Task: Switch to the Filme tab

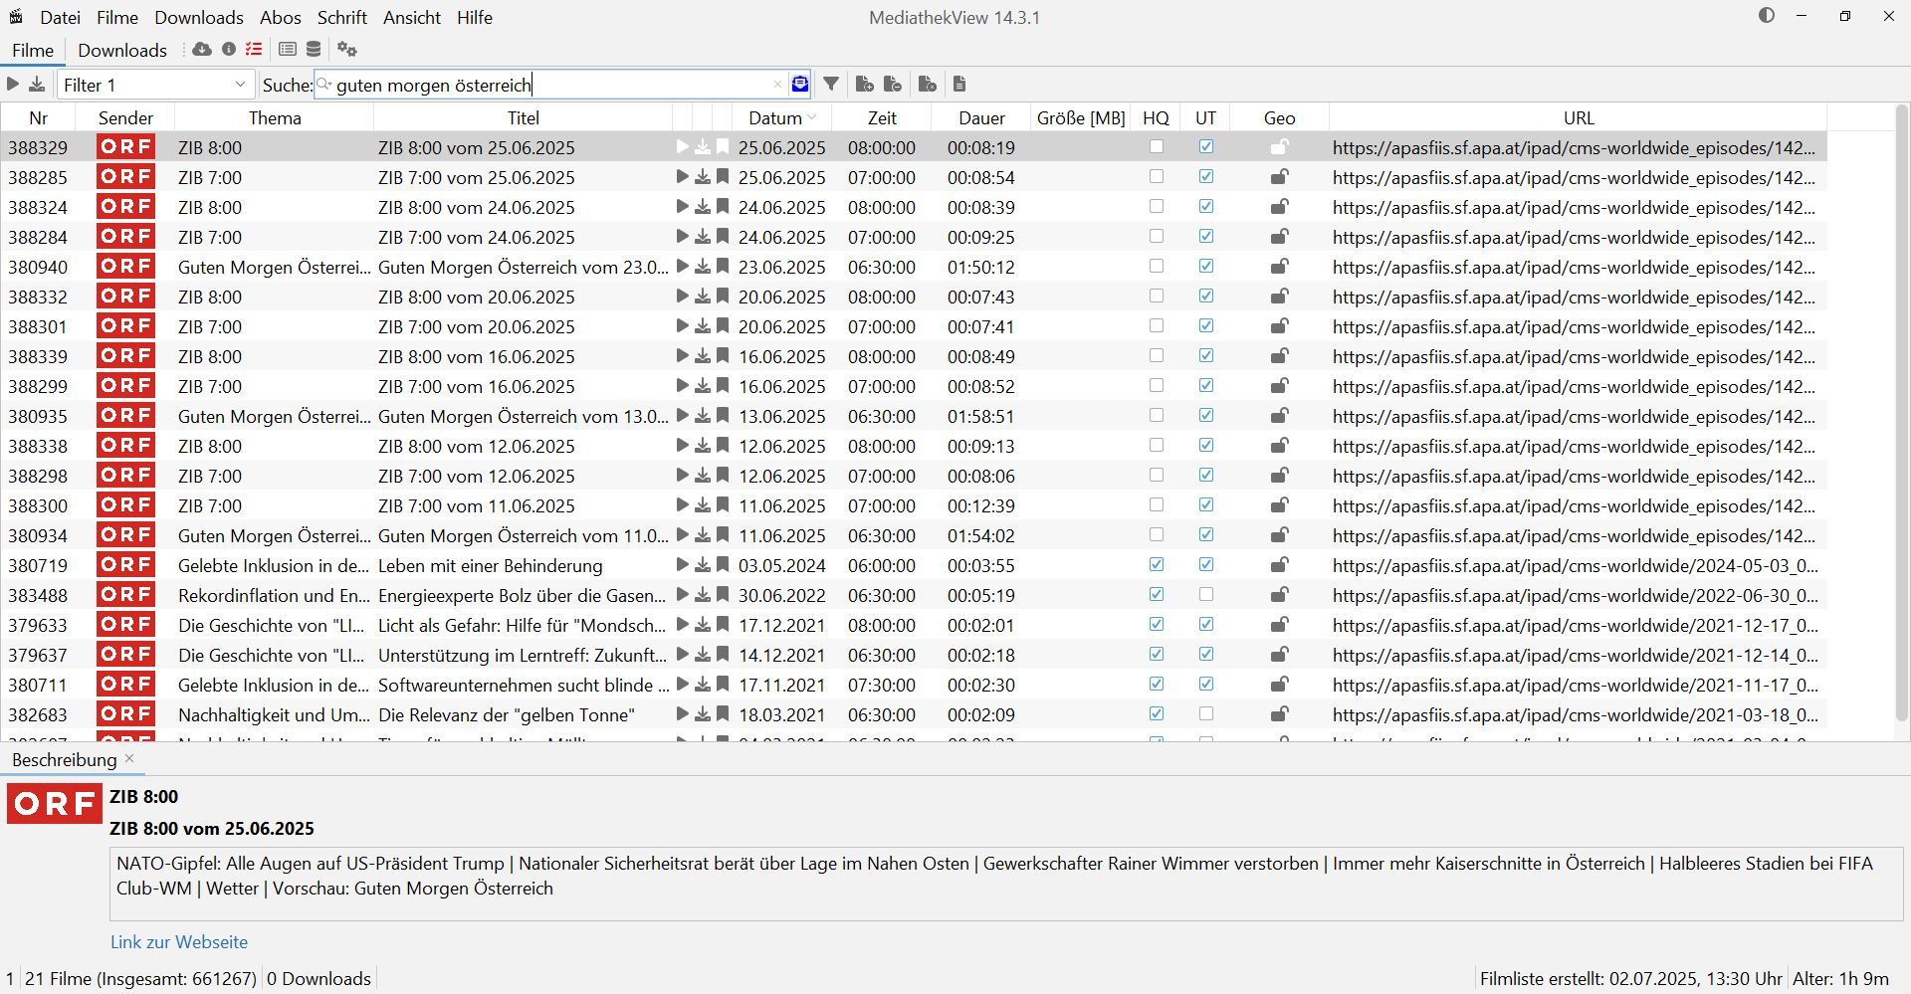Action: (33, 50)
